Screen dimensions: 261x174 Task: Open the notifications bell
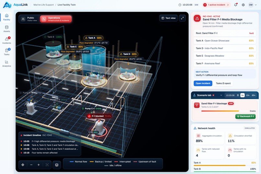pos(235,5)
